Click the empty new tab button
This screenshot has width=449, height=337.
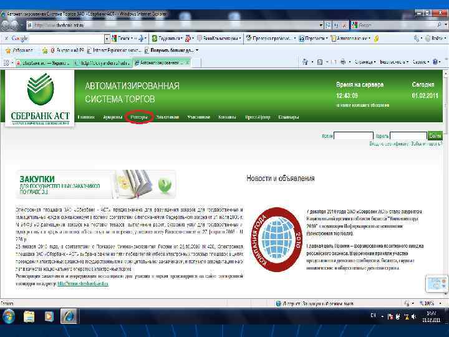(196, 63)
